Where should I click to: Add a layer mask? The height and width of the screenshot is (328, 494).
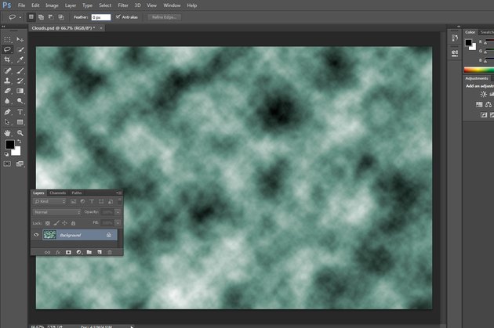tap(68, 252)
